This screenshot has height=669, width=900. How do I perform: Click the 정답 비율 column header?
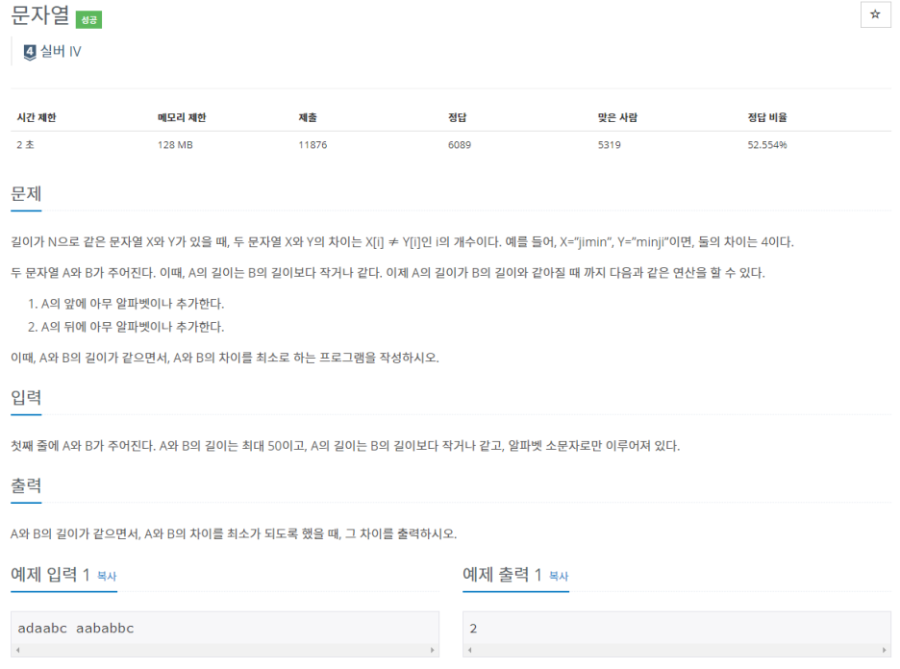point(767,117)
